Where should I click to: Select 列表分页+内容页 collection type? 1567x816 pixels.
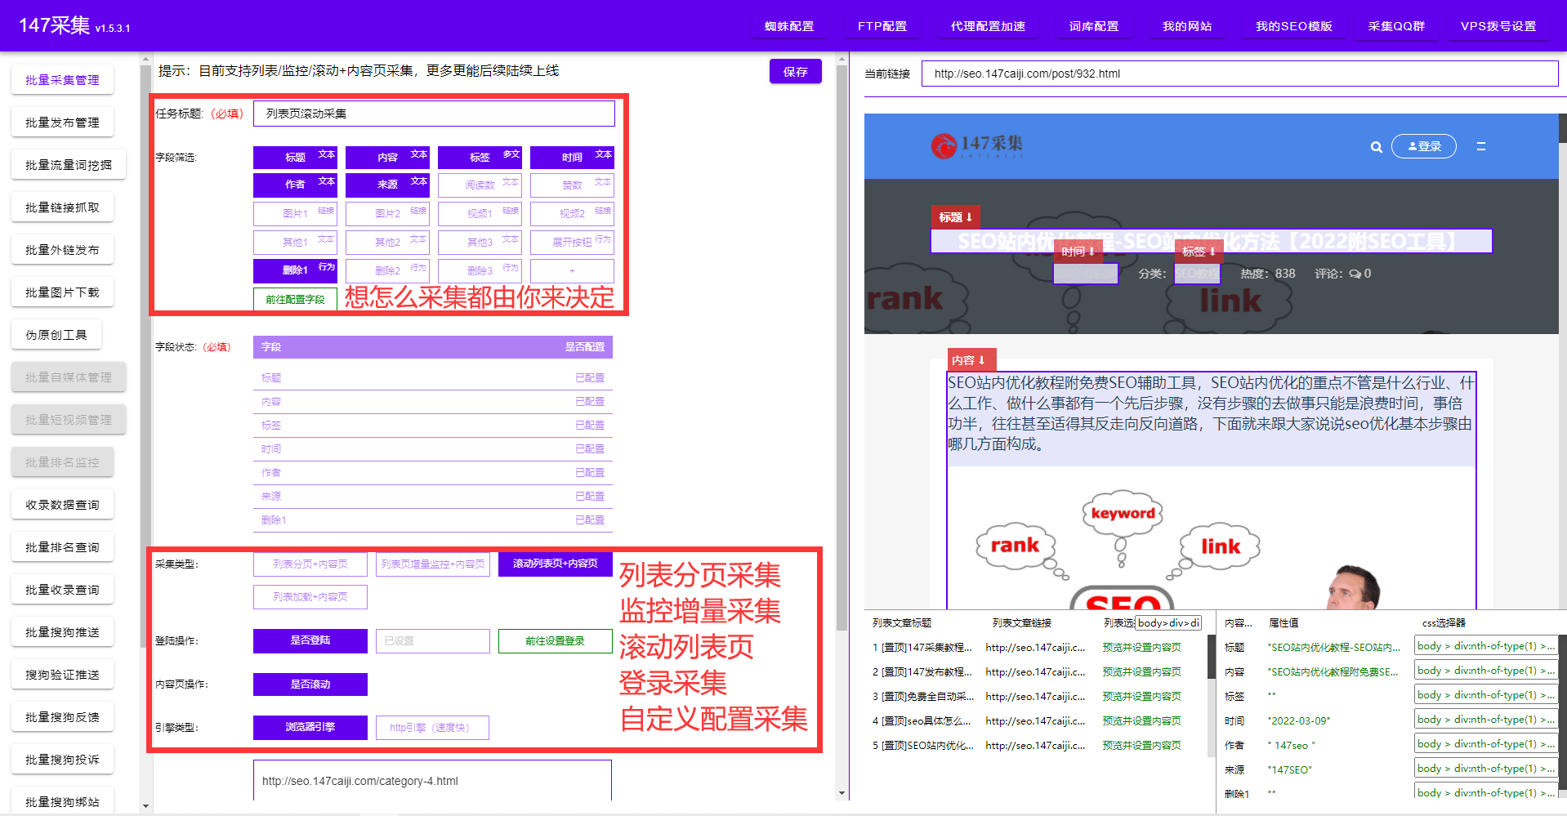point(310,564)
